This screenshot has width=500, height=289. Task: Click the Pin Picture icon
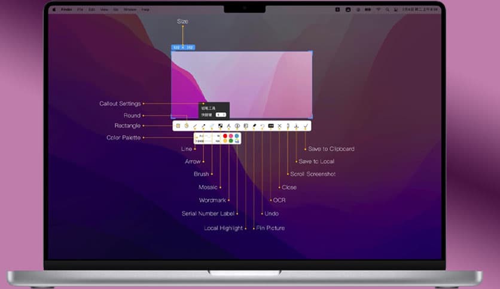pos(254,126)
